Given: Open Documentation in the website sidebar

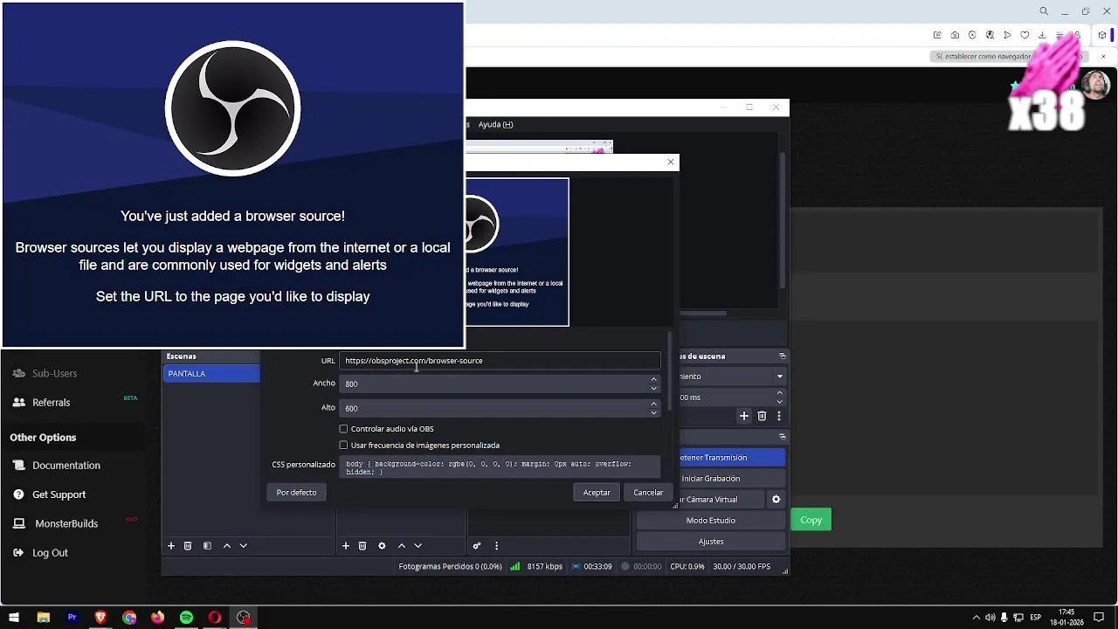Looking at the screenshot, I should point(66,466).
